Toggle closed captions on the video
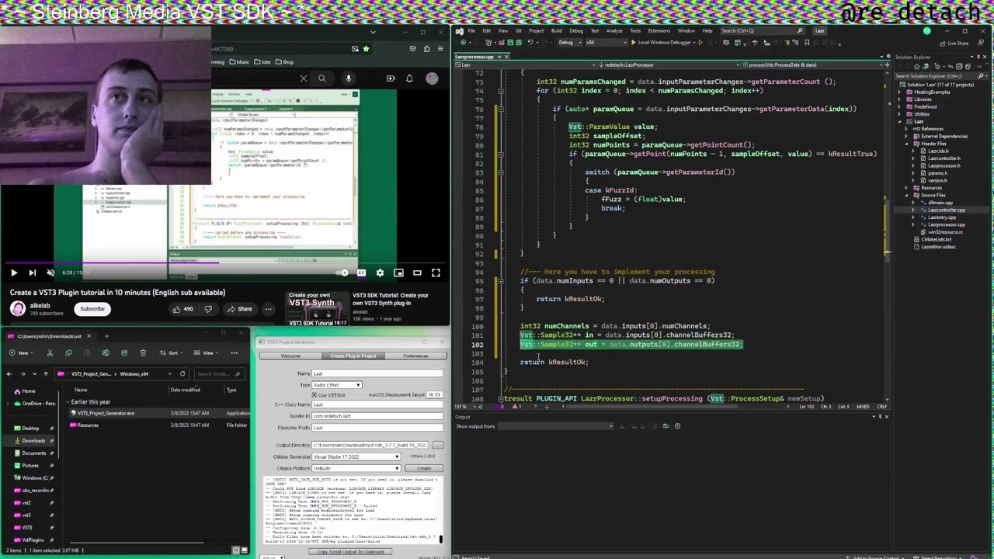Image resolution: width=994 pixels, height=559 pixels. [361, 273]
